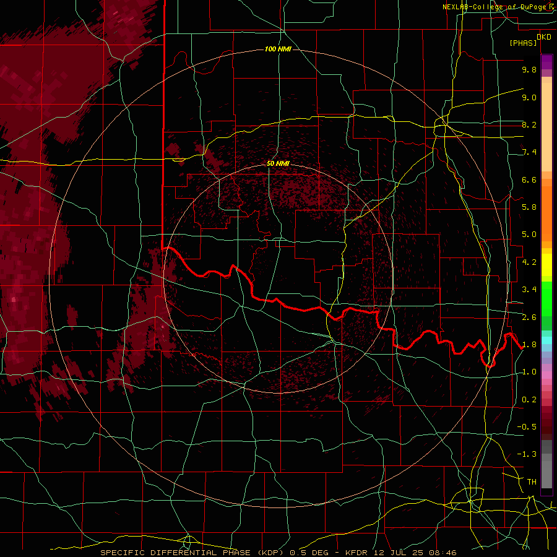Click the 0.2 scale value
Viewport: 557px width, 557px height.
point(529,400)
